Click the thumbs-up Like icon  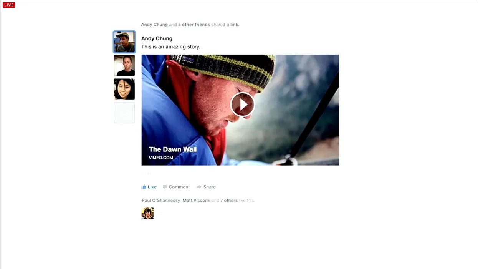click(144, 187)
